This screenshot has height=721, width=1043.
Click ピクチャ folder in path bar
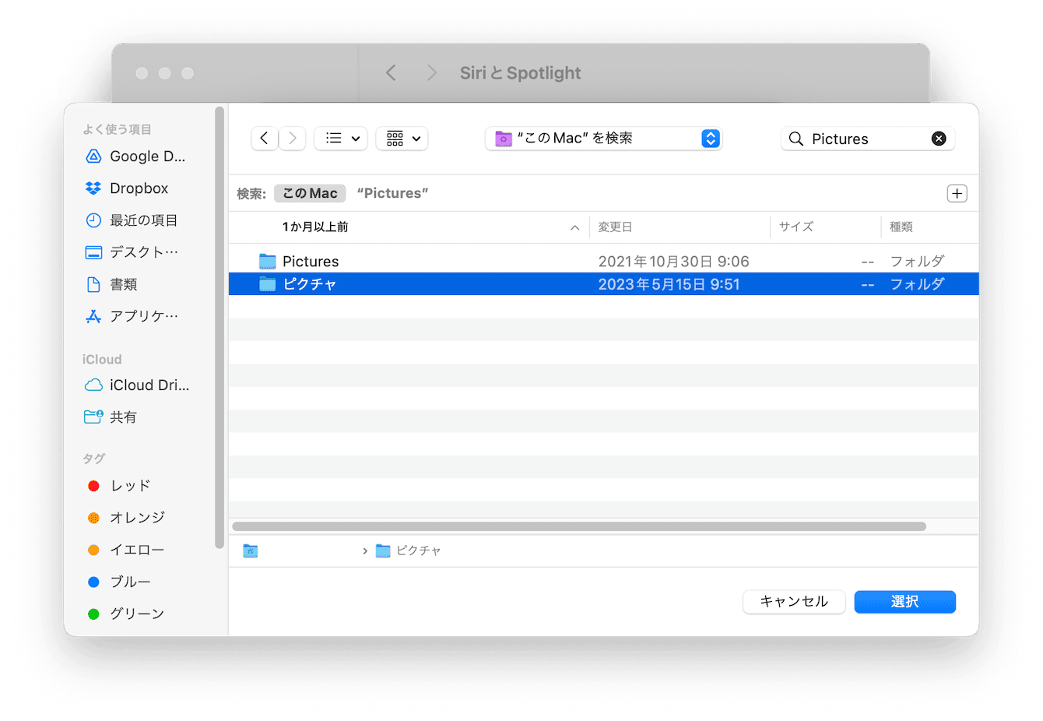click(409, 551)
